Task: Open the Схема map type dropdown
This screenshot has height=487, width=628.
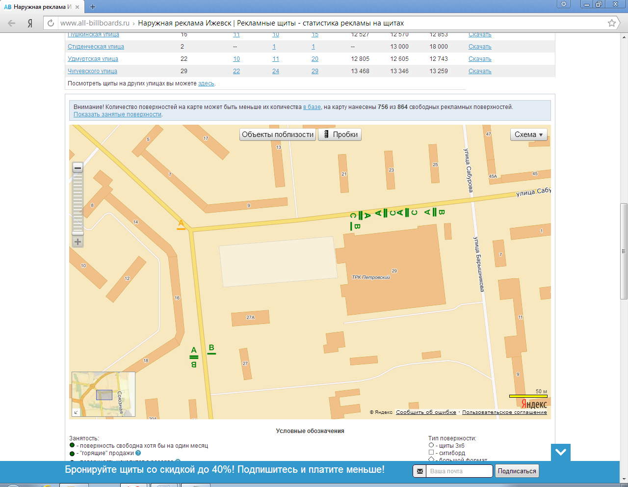Action: coord(528,135)
